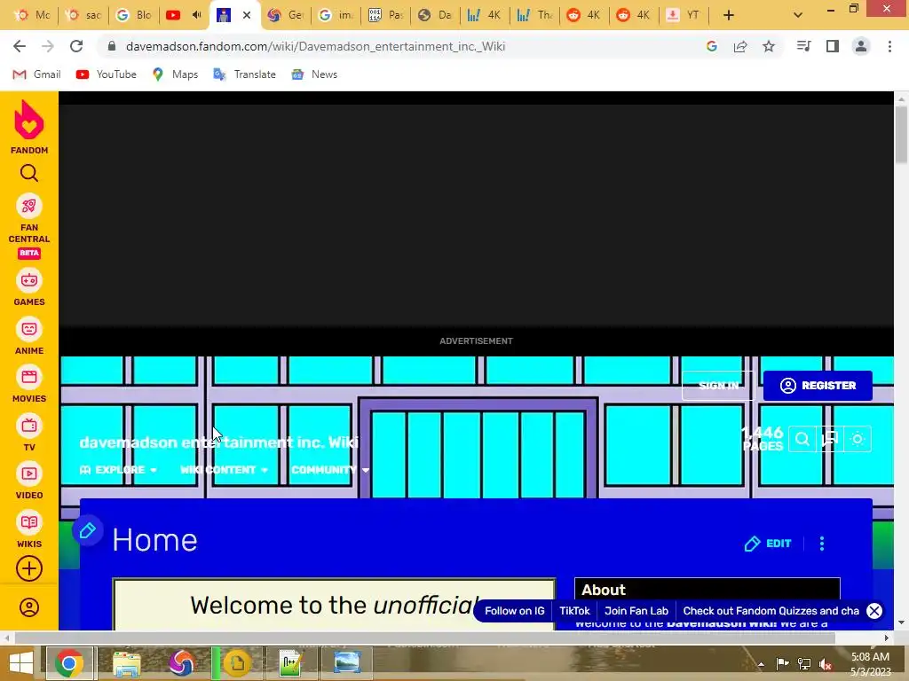Switch to the Blo tab

click(133, 15)
